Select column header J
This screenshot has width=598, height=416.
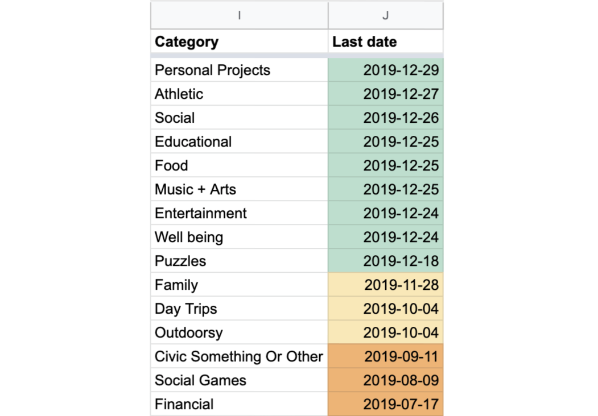click(385, 15)
